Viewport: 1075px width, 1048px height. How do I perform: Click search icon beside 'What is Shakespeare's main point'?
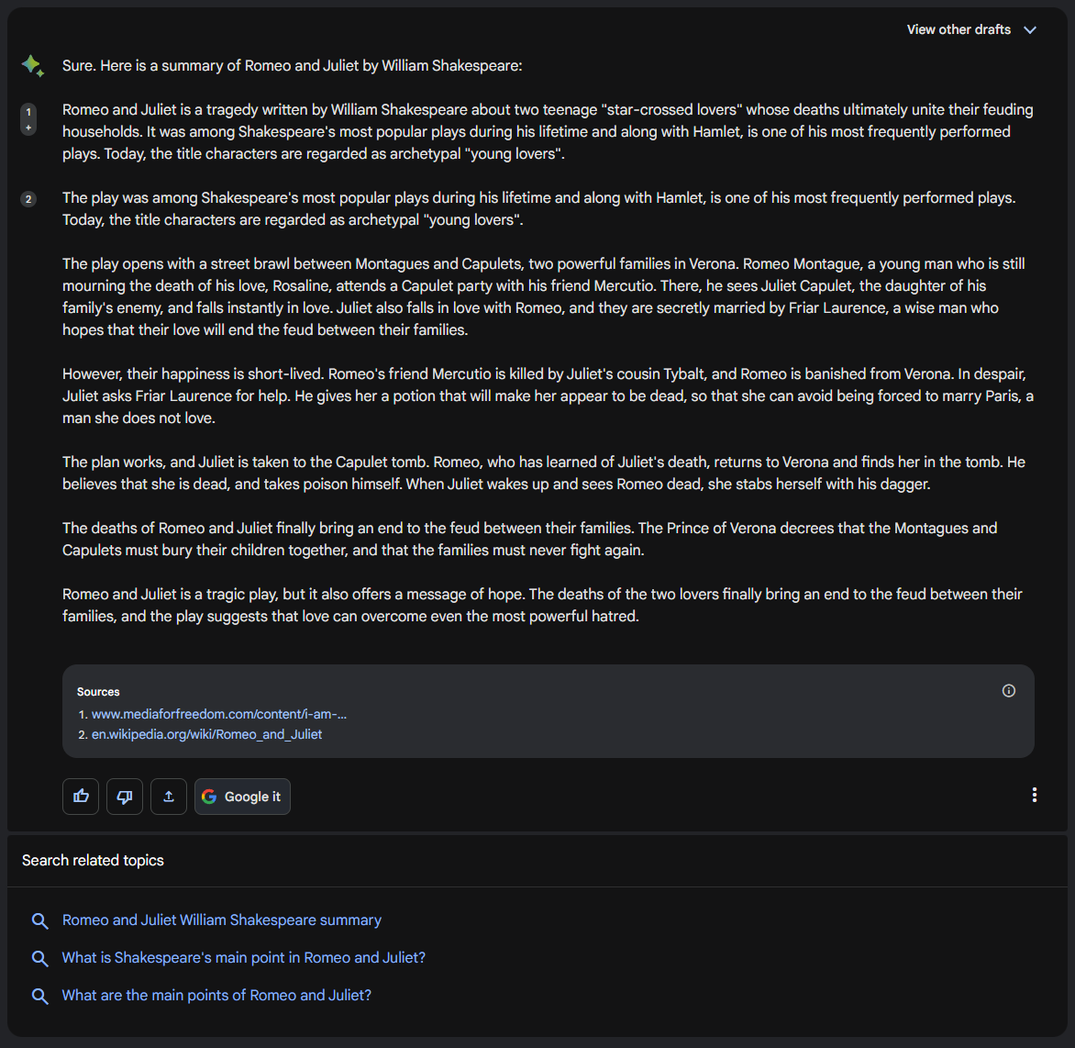click(39, 959)
